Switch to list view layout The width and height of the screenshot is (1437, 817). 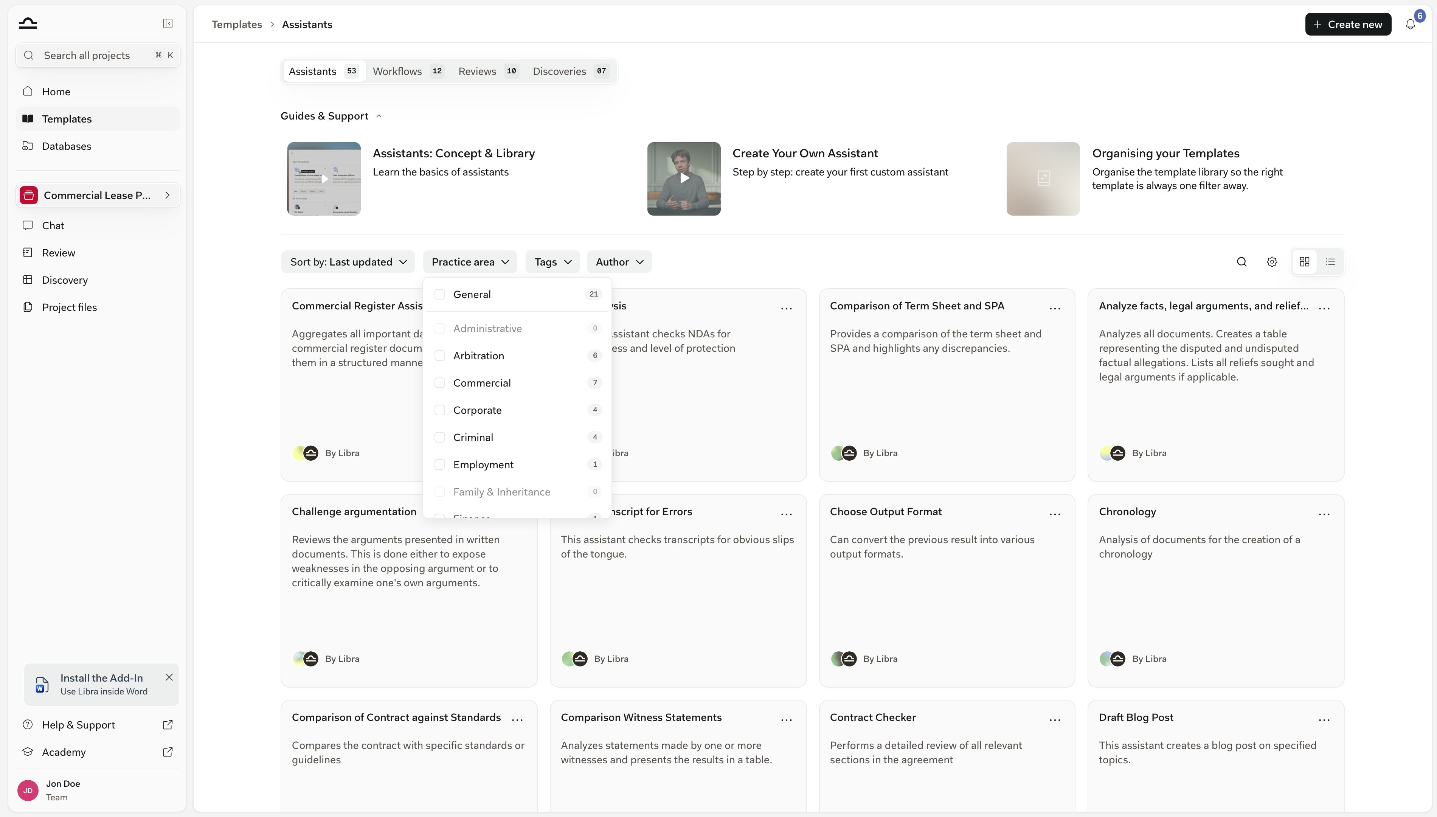pyautogui.click(x=1330, y=262)
